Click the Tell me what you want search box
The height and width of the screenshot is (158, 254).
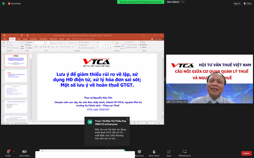tap(84, 39)
